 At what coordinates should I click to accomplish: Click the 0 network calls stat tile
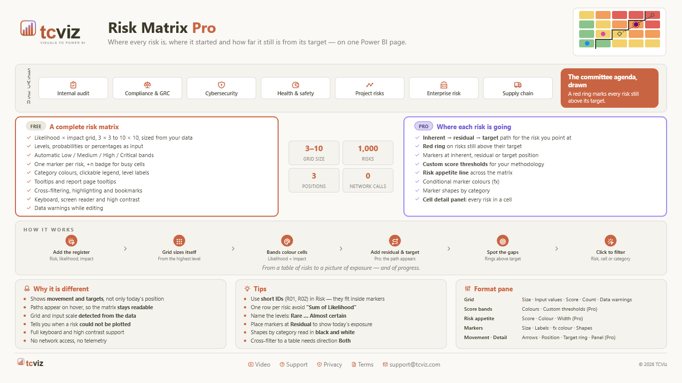coord(368,180)
